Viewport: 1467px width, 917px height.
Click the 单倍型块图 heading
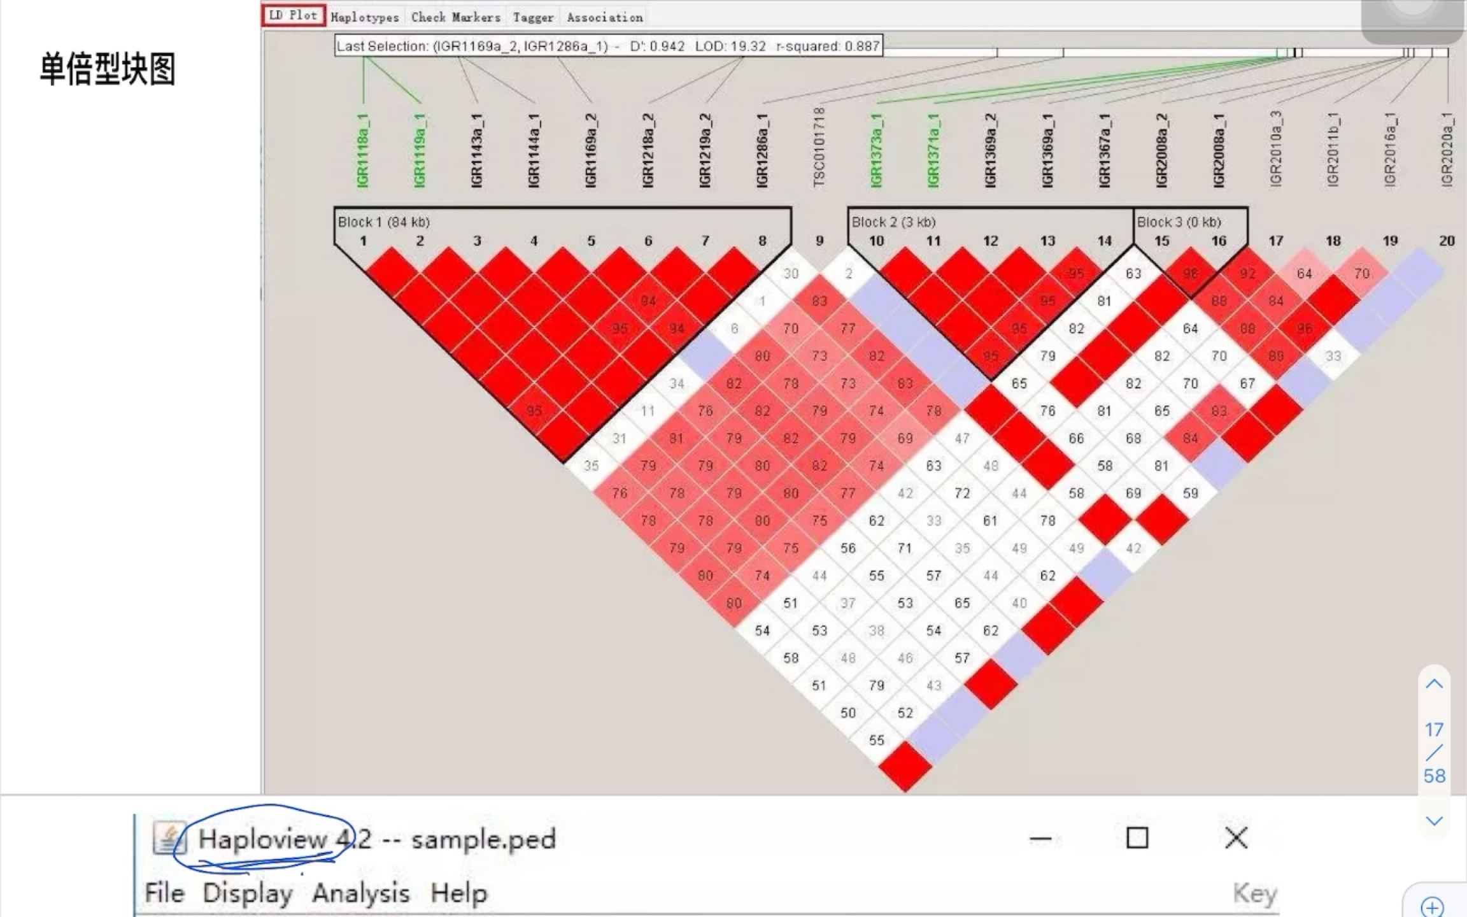coord(108,69)
